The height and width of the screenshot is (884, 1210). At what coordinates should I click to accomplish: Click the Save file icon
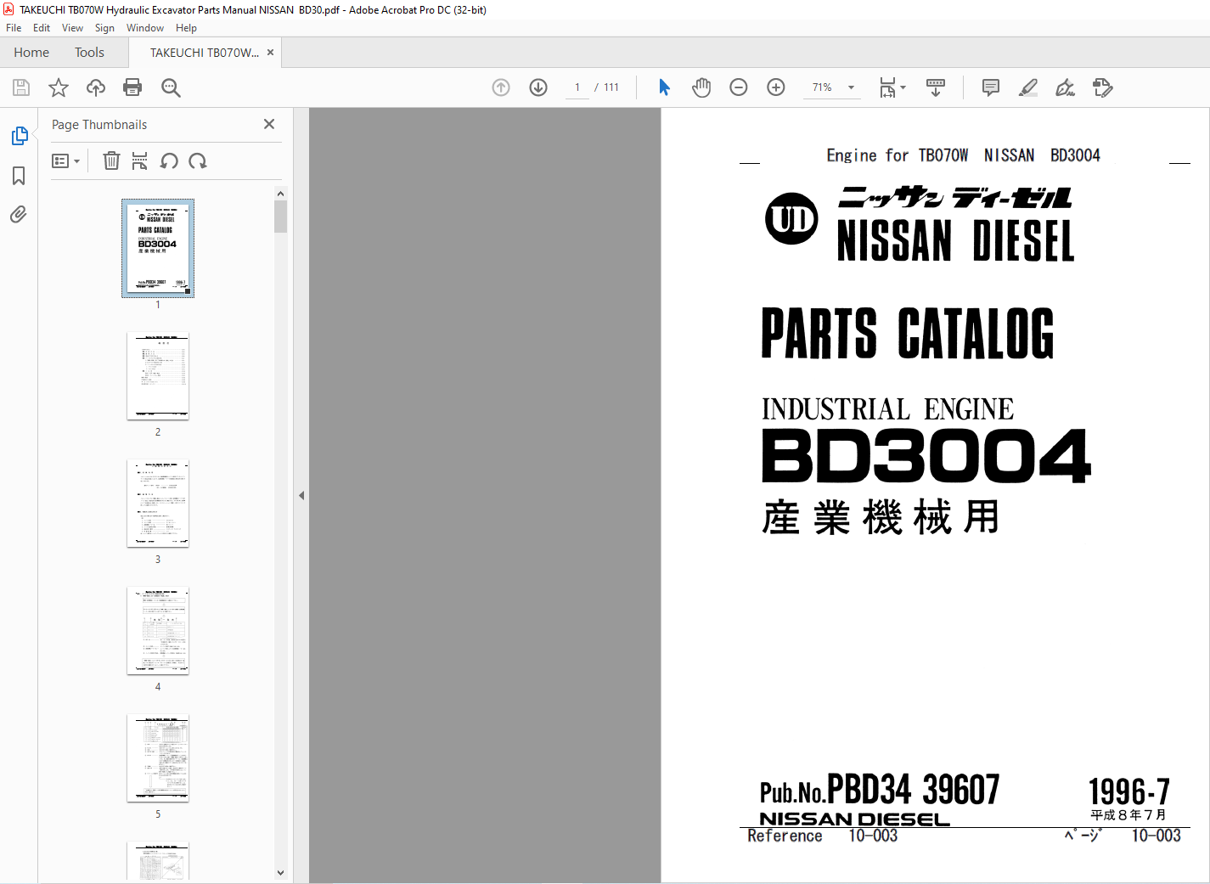pos(21,87)
